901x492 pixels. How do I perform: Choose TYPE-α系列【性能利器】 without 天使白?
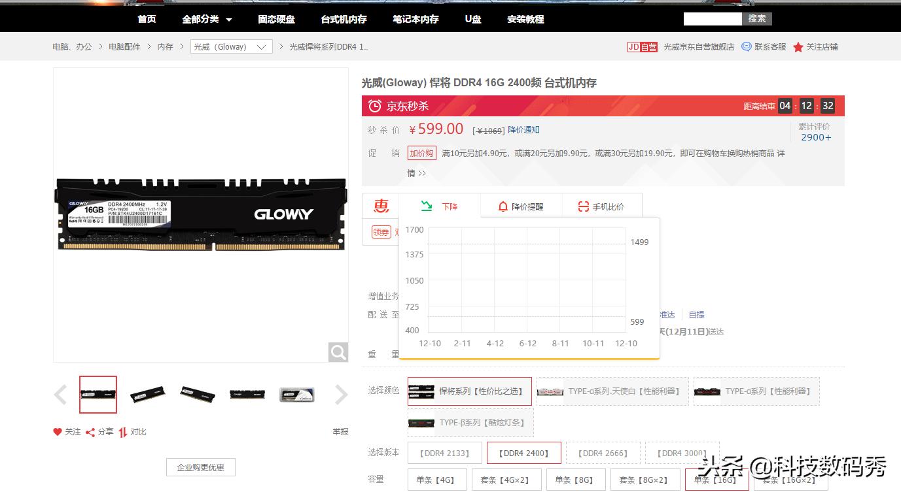point(756,391)
